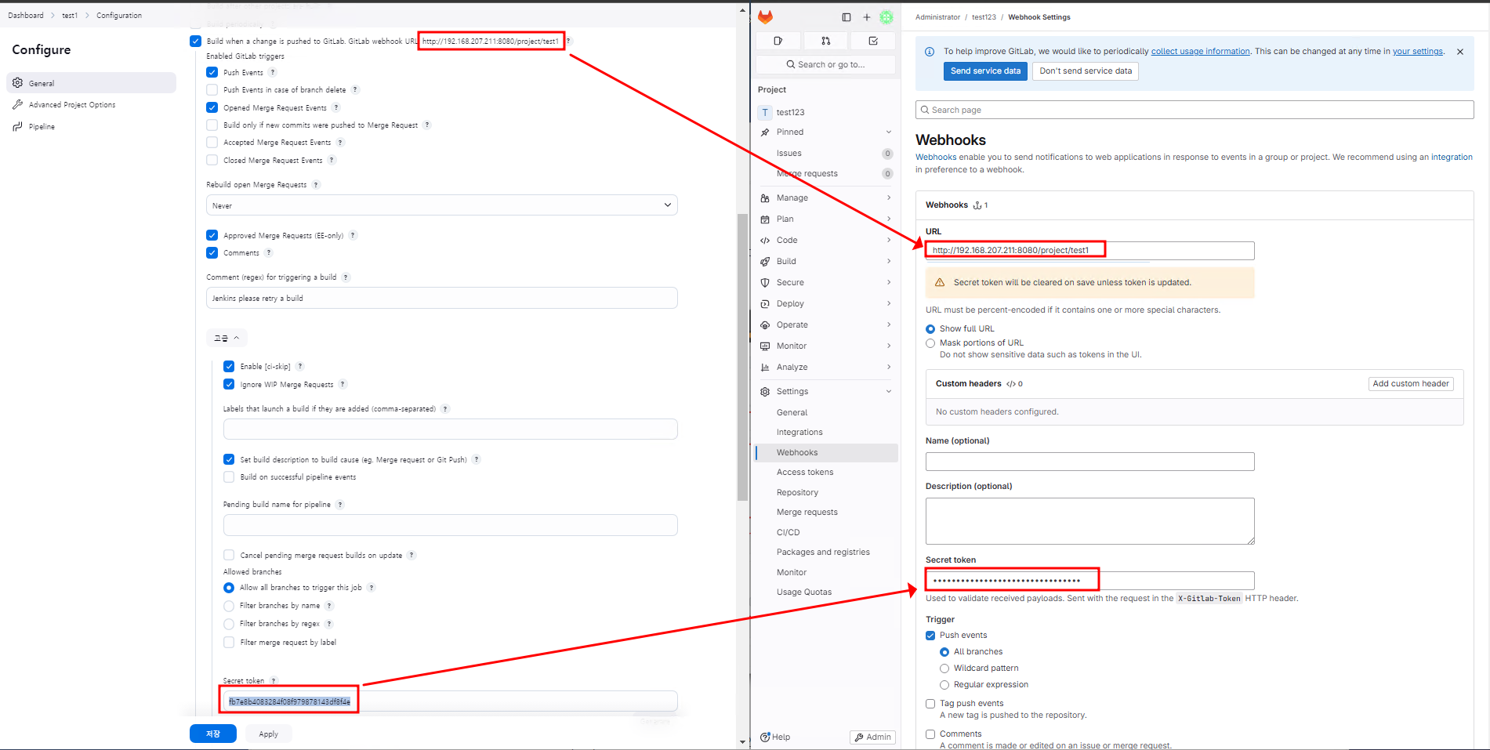Click the Advanced Project Options wrench icon
Screen dimensions: 1490x750
(x=18, y=104)
